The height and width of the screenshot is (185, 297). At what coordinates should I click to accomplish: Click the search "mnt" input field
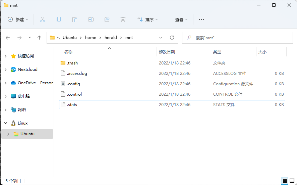tap(237, 38)
